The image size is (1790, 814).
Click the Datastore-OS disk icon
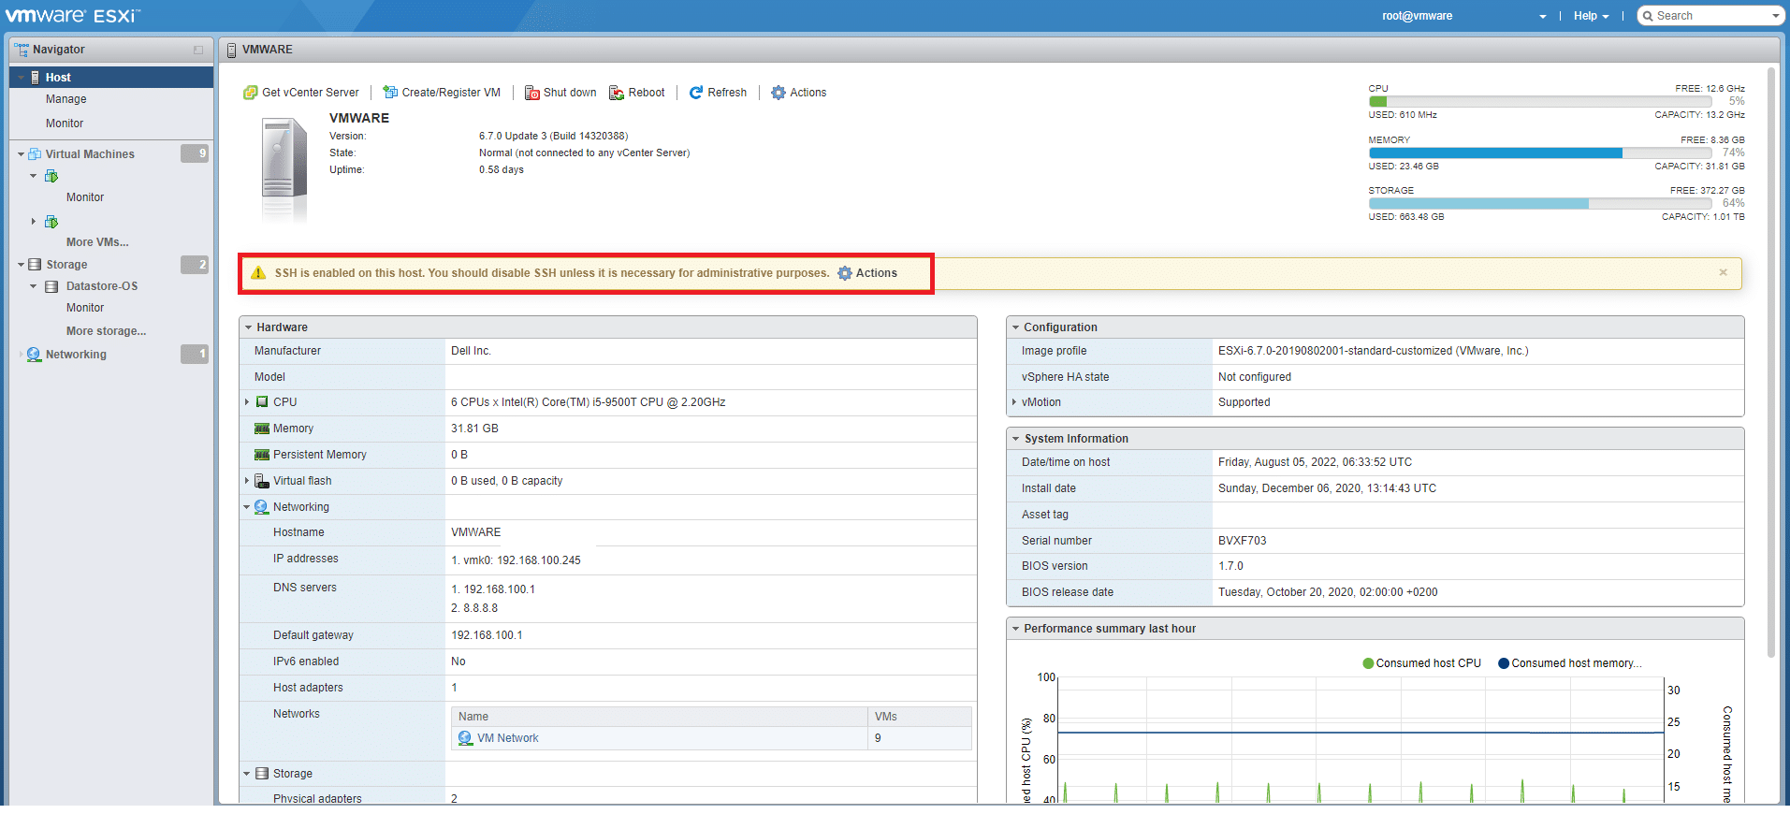click(51, 286)
